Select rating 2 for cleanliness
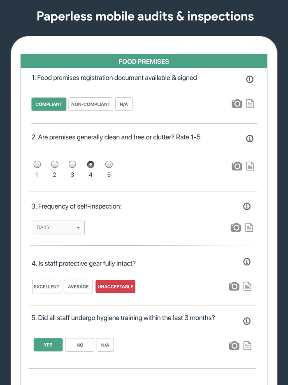Image resolution: width=288 pixels, height=385 pixels. [x=54, y=164]
